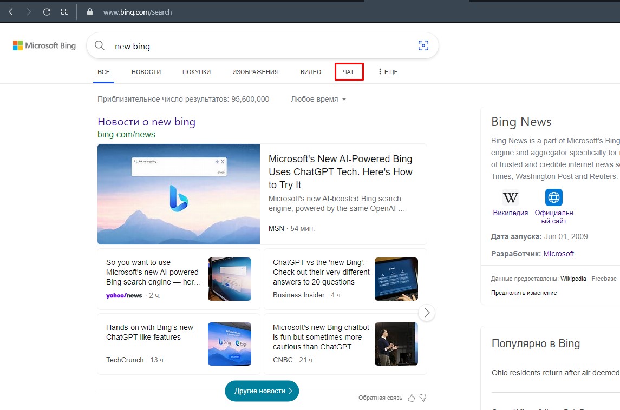Switch to the ВИДЕО tab
This screenshot has height=410, width=620.
(x=311, y=72)
